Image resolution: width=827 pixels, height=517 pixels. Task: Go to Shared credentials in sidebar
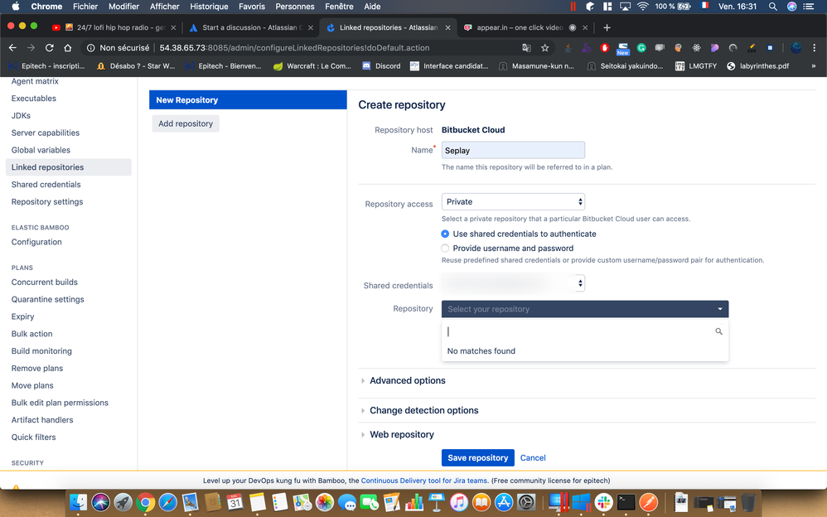tap(46, 185)
